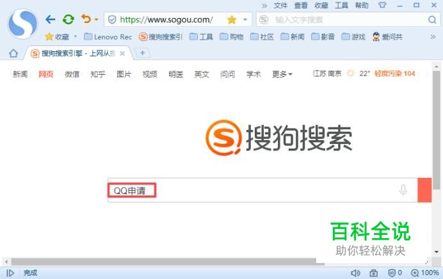Click the skin shirt icon
The width and height of the screenshot is (443, 279).
point(382,5)
